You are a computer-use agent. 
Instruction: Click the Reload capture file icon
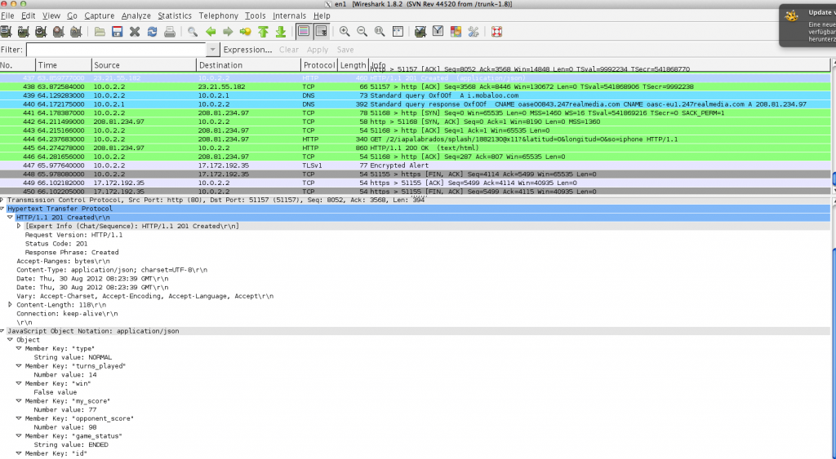pos(153,32)
